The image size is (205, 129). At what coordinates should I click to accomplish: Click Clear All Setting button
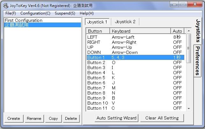tap(162, 118)
